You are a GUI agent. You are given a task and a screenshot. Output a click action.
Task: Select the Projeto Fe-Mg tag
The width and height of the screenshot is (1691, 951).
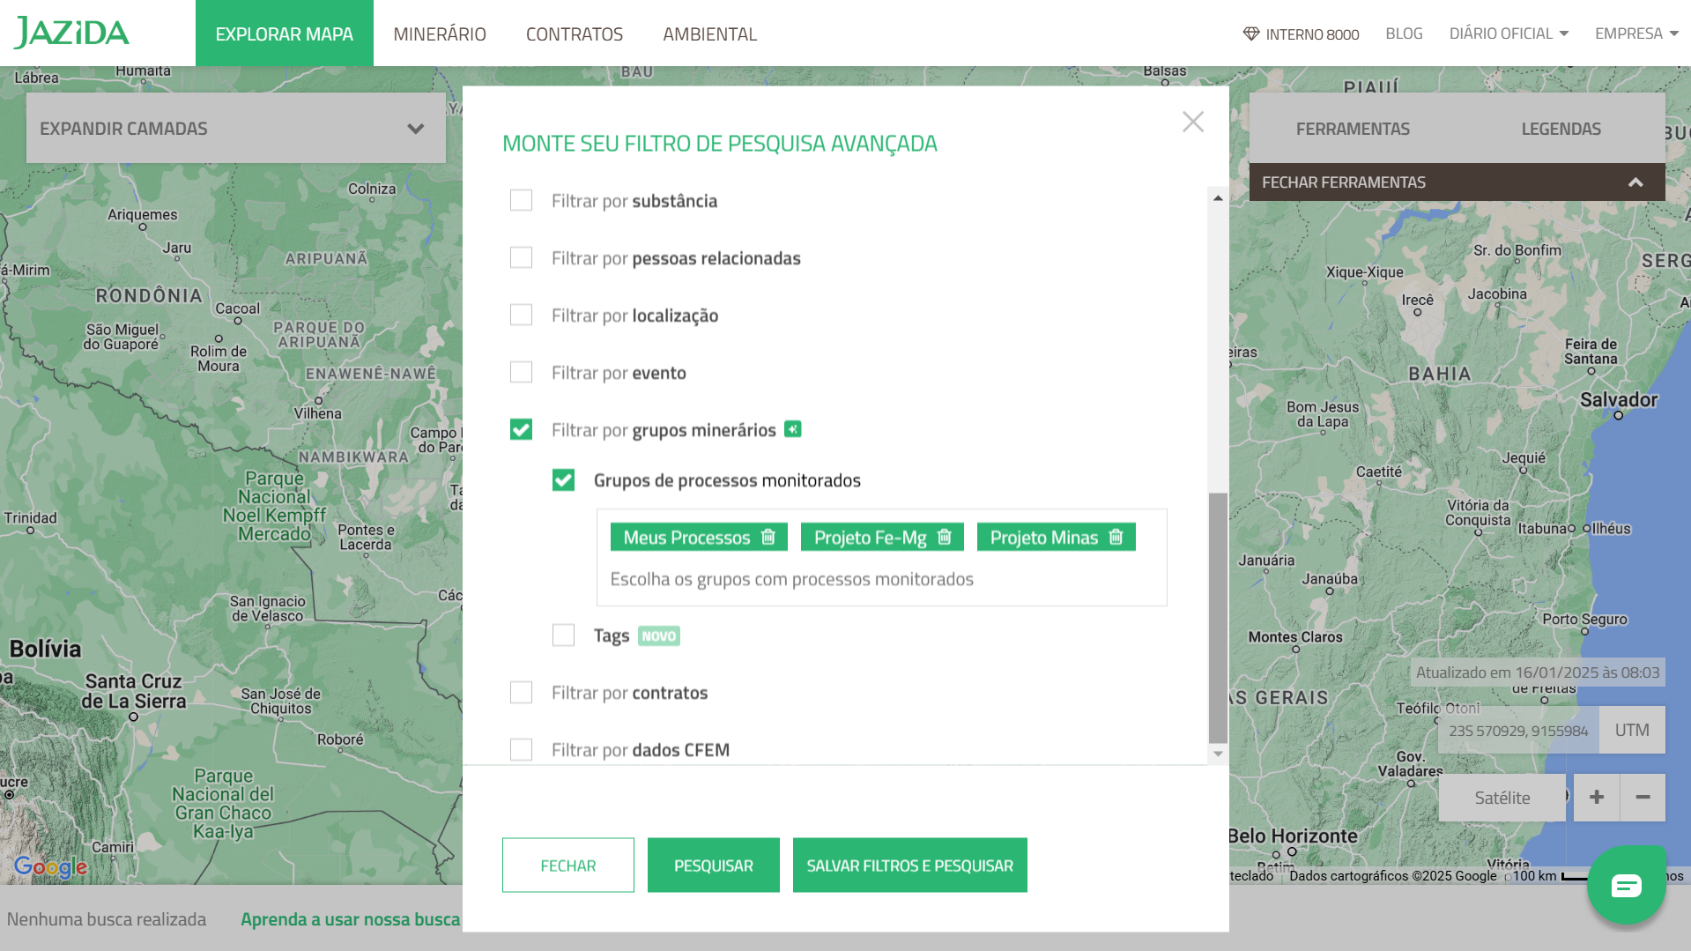pos(870,538)
